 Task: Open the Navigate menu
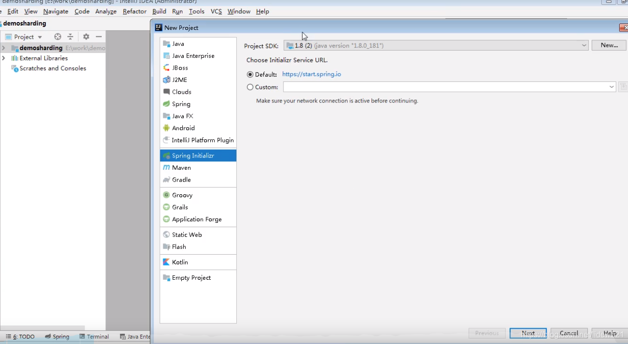click(x=56, y=11)
